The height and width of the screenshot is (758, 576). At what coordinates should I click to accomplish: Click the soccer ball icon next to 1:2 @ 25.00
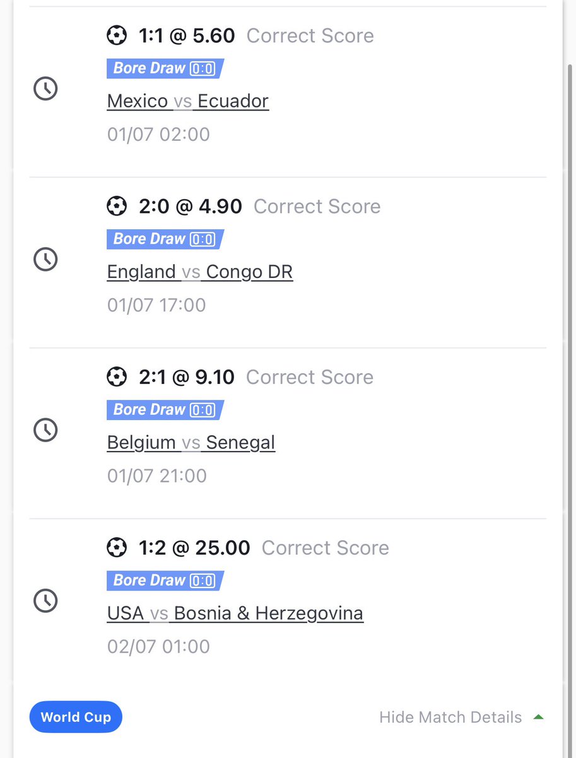click(x=117, y=547)
